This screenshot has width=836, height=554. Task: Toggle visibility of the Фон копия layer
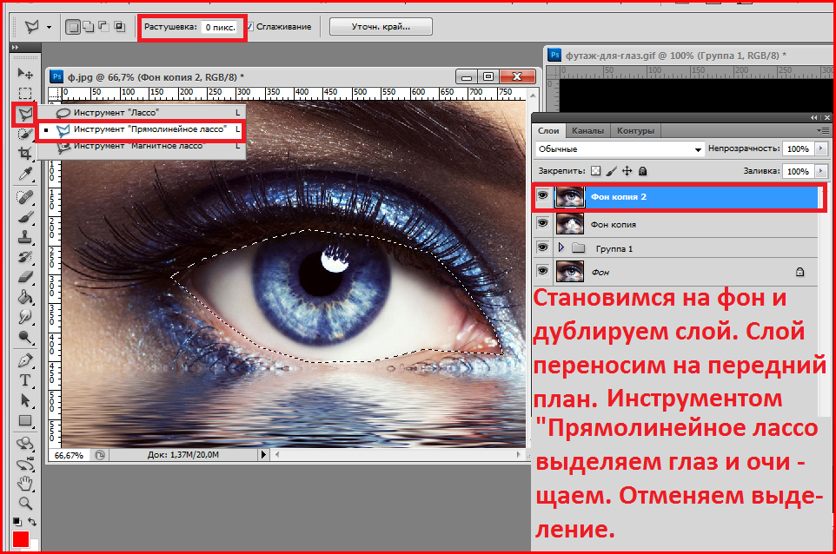click(x=543, y=223)
